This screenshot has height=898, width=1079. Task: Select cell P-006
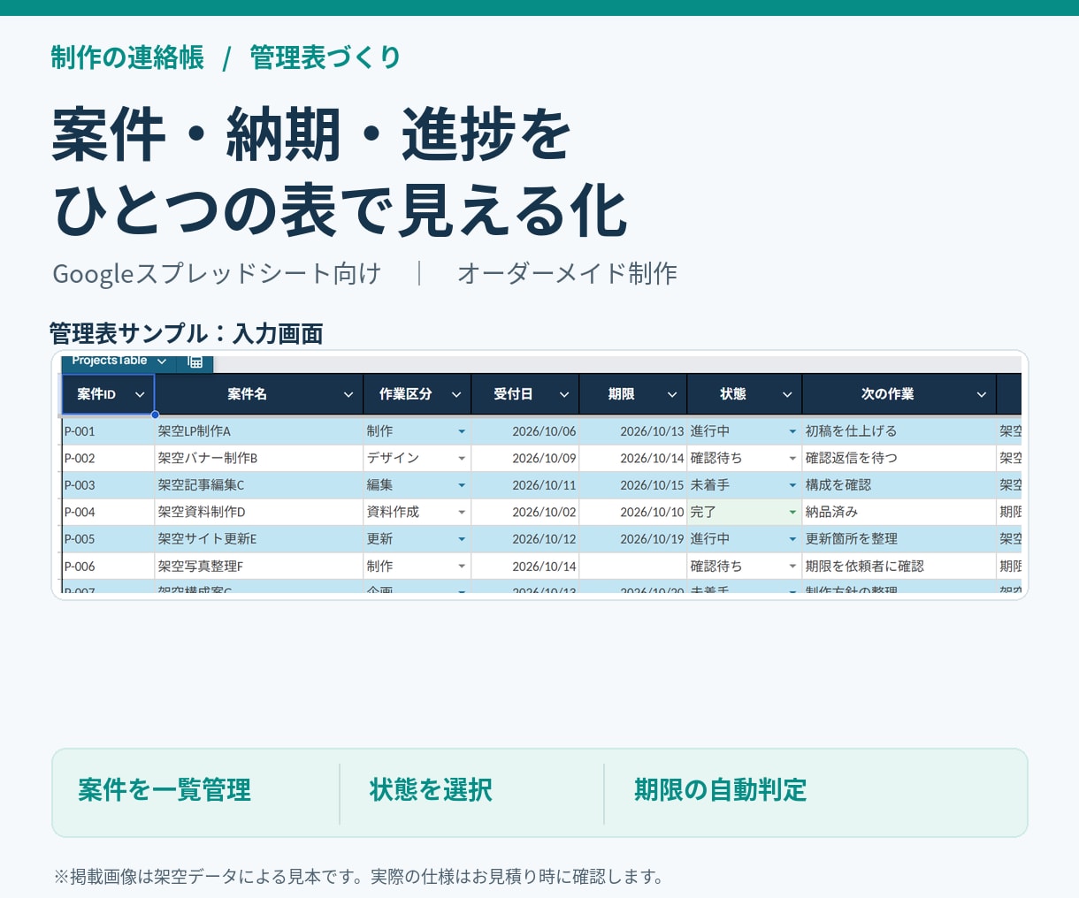click(x=108, y=566)
